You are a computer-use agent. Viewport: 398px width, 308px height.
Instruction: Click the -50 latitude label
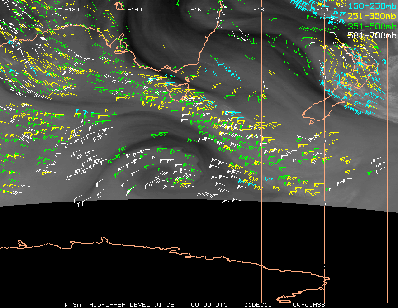coord(324,140)
